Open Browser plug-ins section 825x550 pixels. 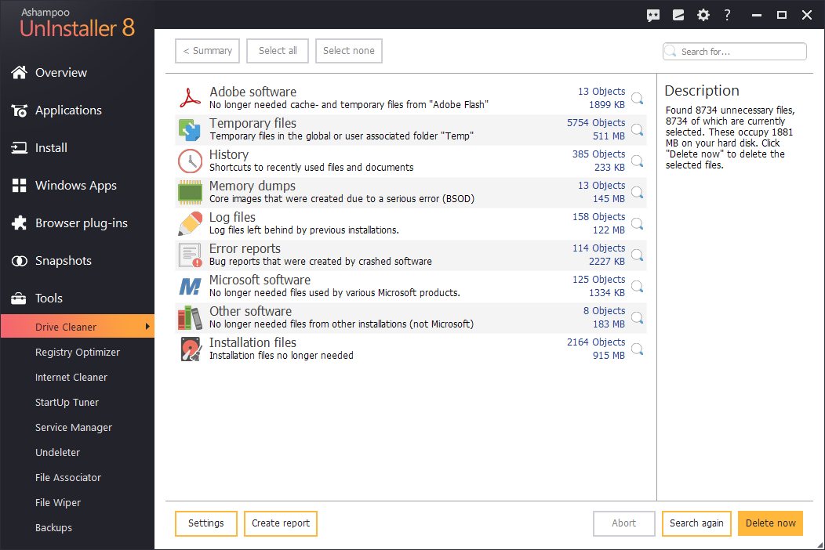[x=81, y=223]
